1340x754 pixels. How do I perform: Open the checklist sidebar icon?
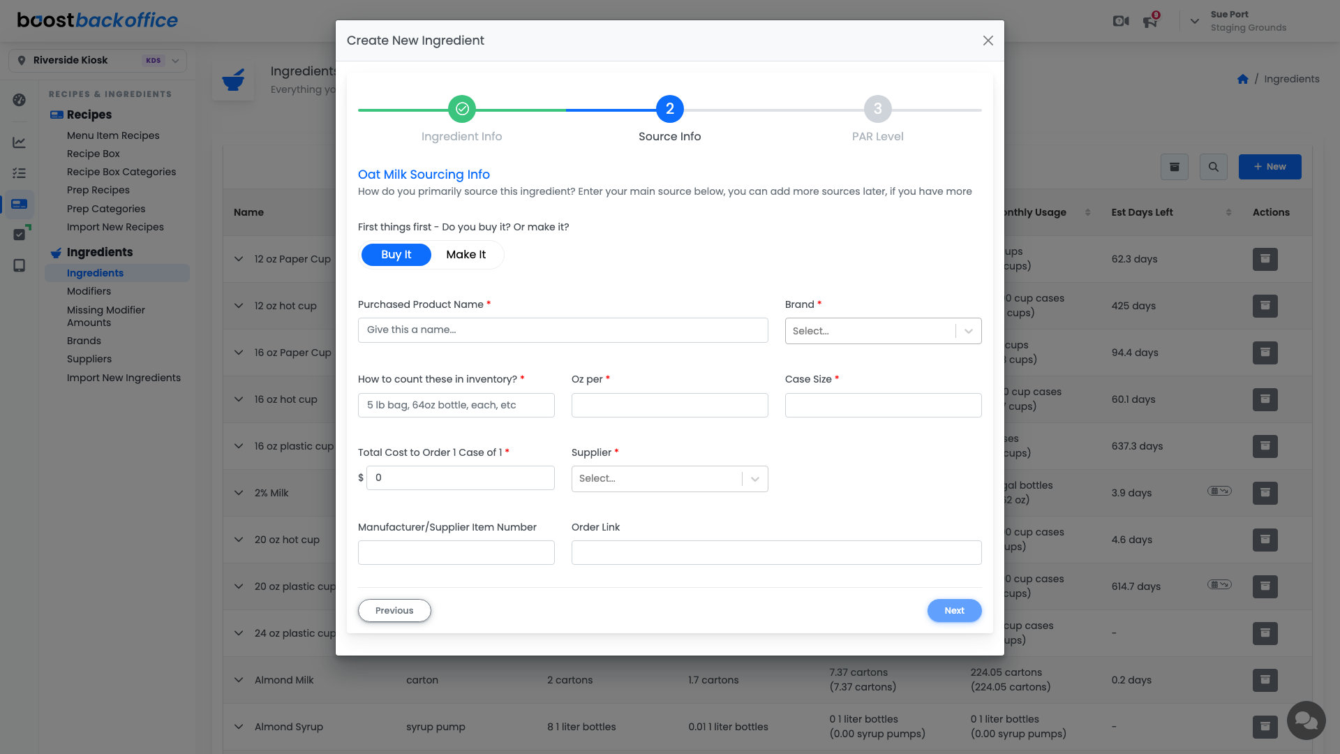point(20,173)
